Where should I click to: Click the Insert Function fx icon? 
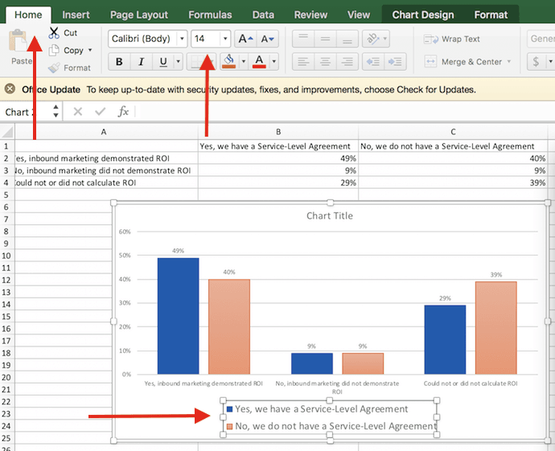pos(123,112)
